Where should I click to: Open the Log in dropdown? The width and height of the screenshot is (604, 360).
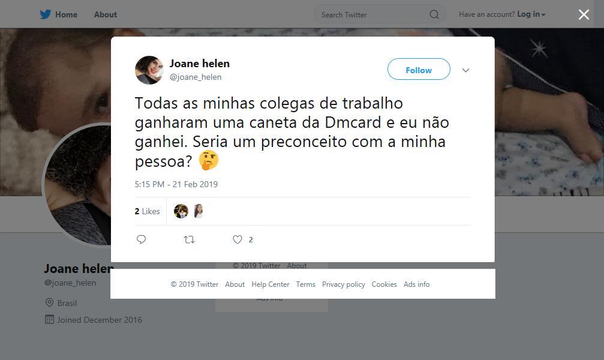click(531, 14)
